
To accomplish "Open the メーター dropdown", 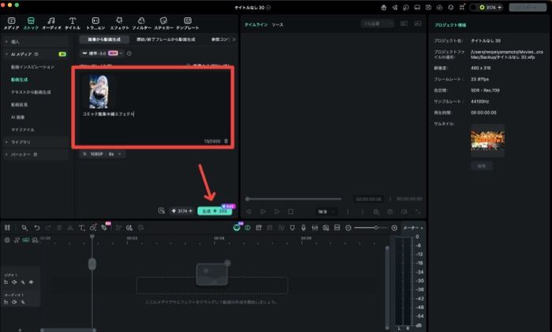I will [x=413, y=228].
